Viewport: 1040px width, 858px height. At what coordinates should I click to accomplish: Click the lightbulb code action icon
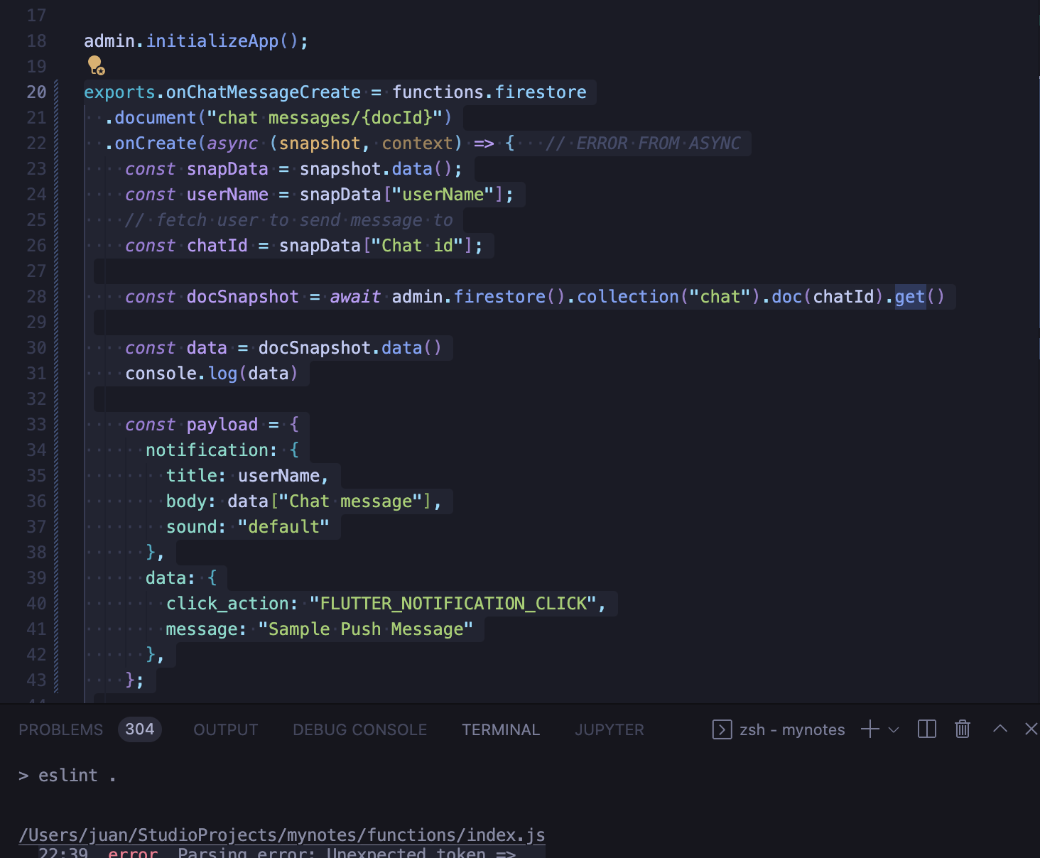[96, 66]
